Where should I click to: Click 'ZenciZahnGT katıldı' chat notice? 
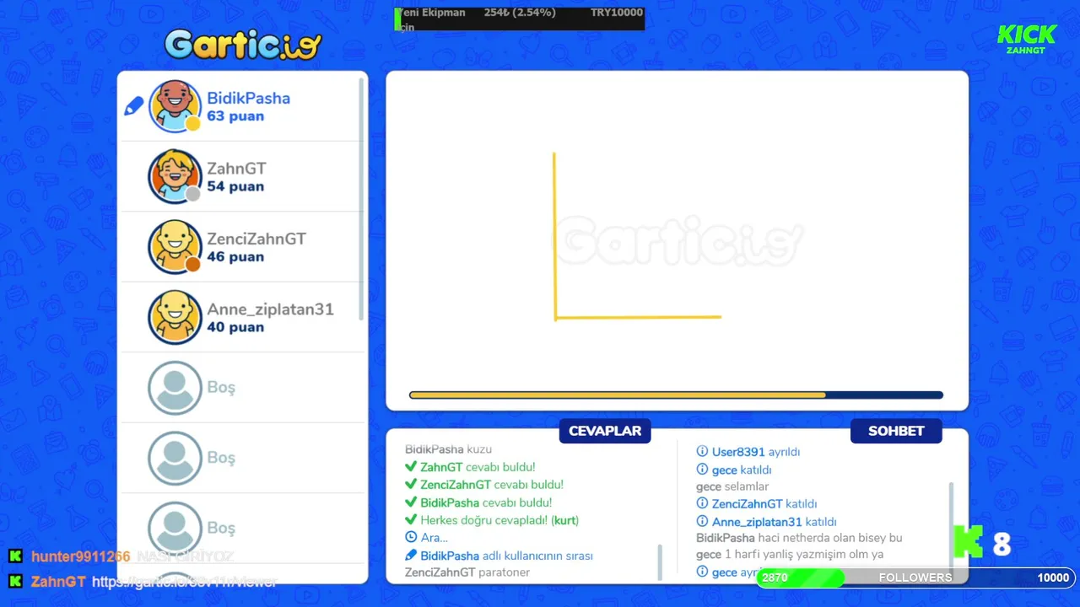click(764, 504)
